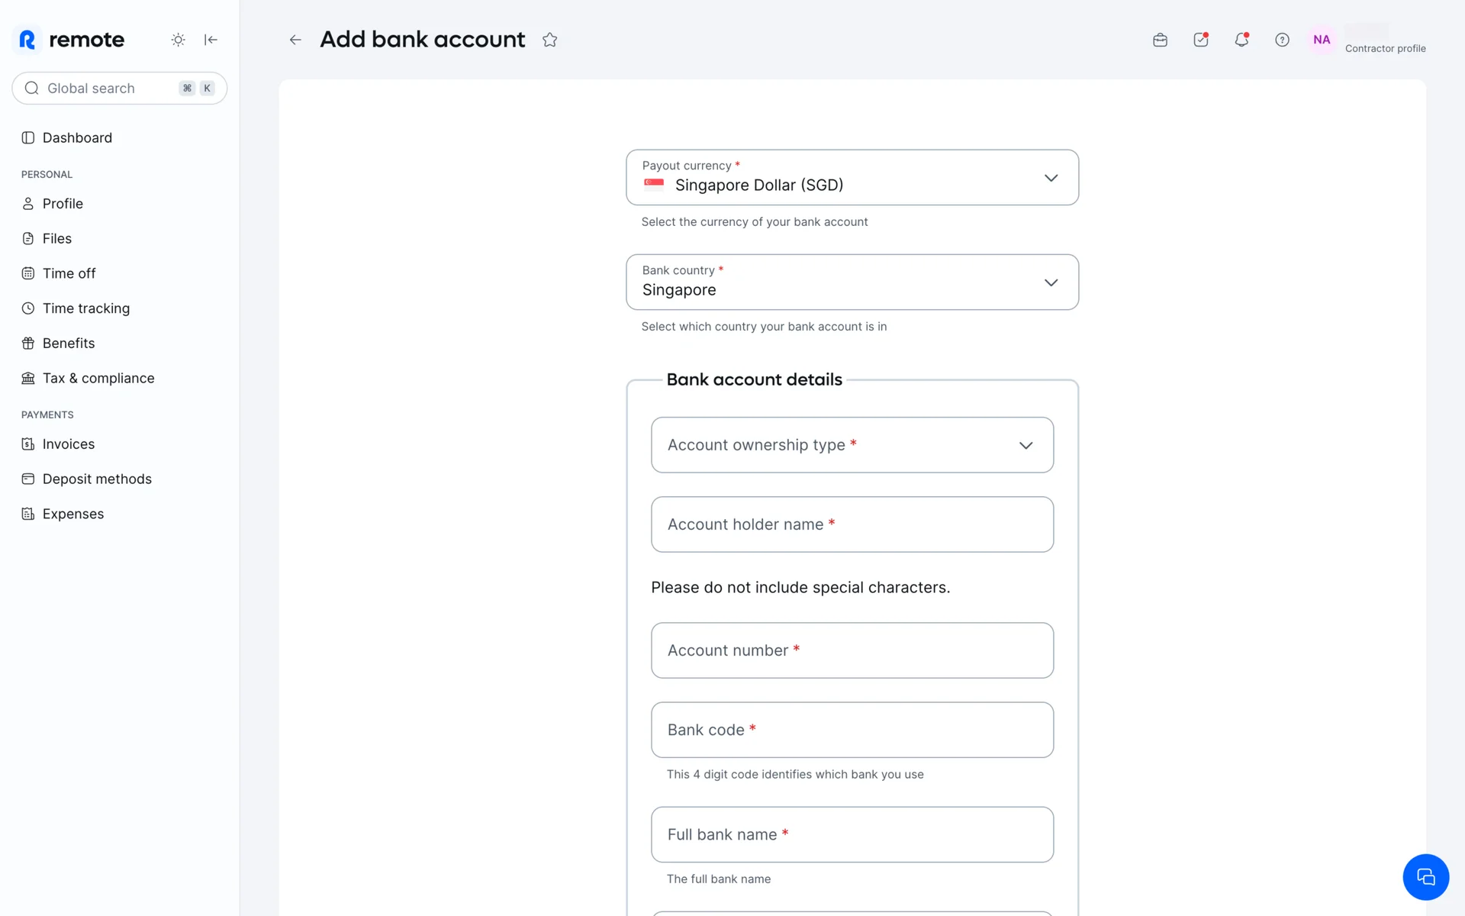This screenshot has height=916, width=1465.
Task: Toggle the light/dark theme sun icon
Action: point(178,40)
